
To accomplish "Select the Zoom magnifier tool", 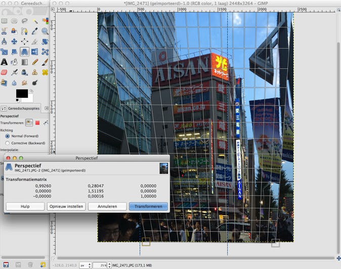I will (x=45, y=31).
